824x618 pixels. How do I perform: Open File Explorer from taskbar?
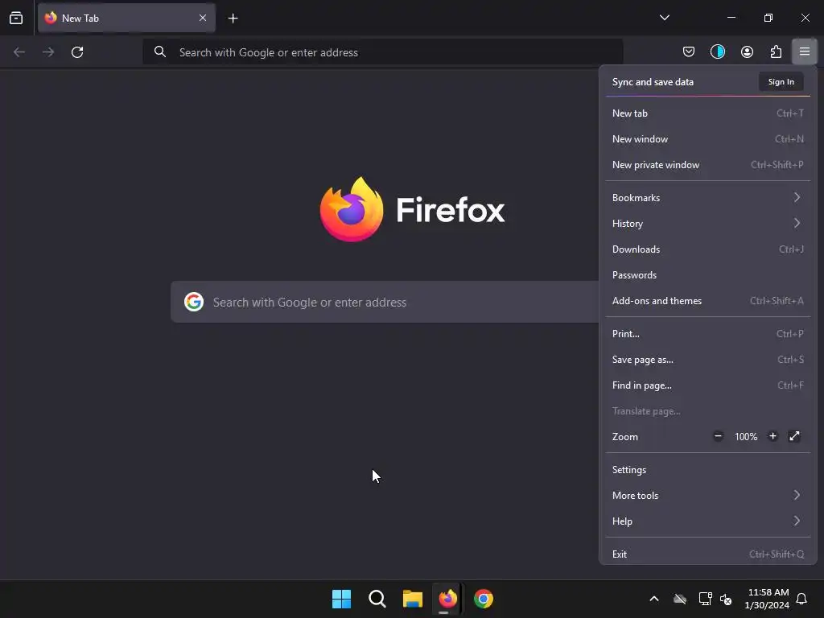[413, 599]
